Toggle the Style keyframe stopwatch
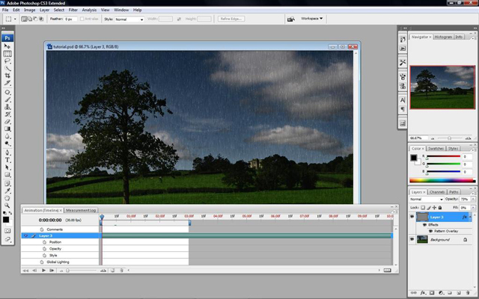The width and height of the screenshot is (479, 299). [x=44, y=256]
